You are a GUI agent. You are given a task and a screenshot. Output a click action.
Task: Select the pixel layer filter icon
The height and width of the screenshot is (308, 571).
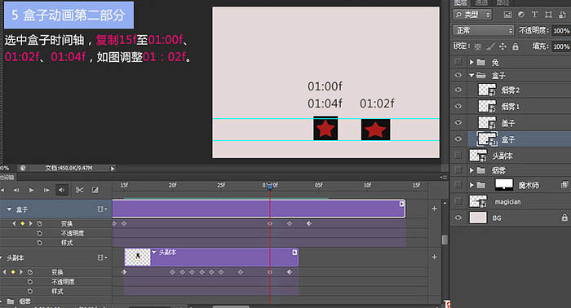point(507,15)
